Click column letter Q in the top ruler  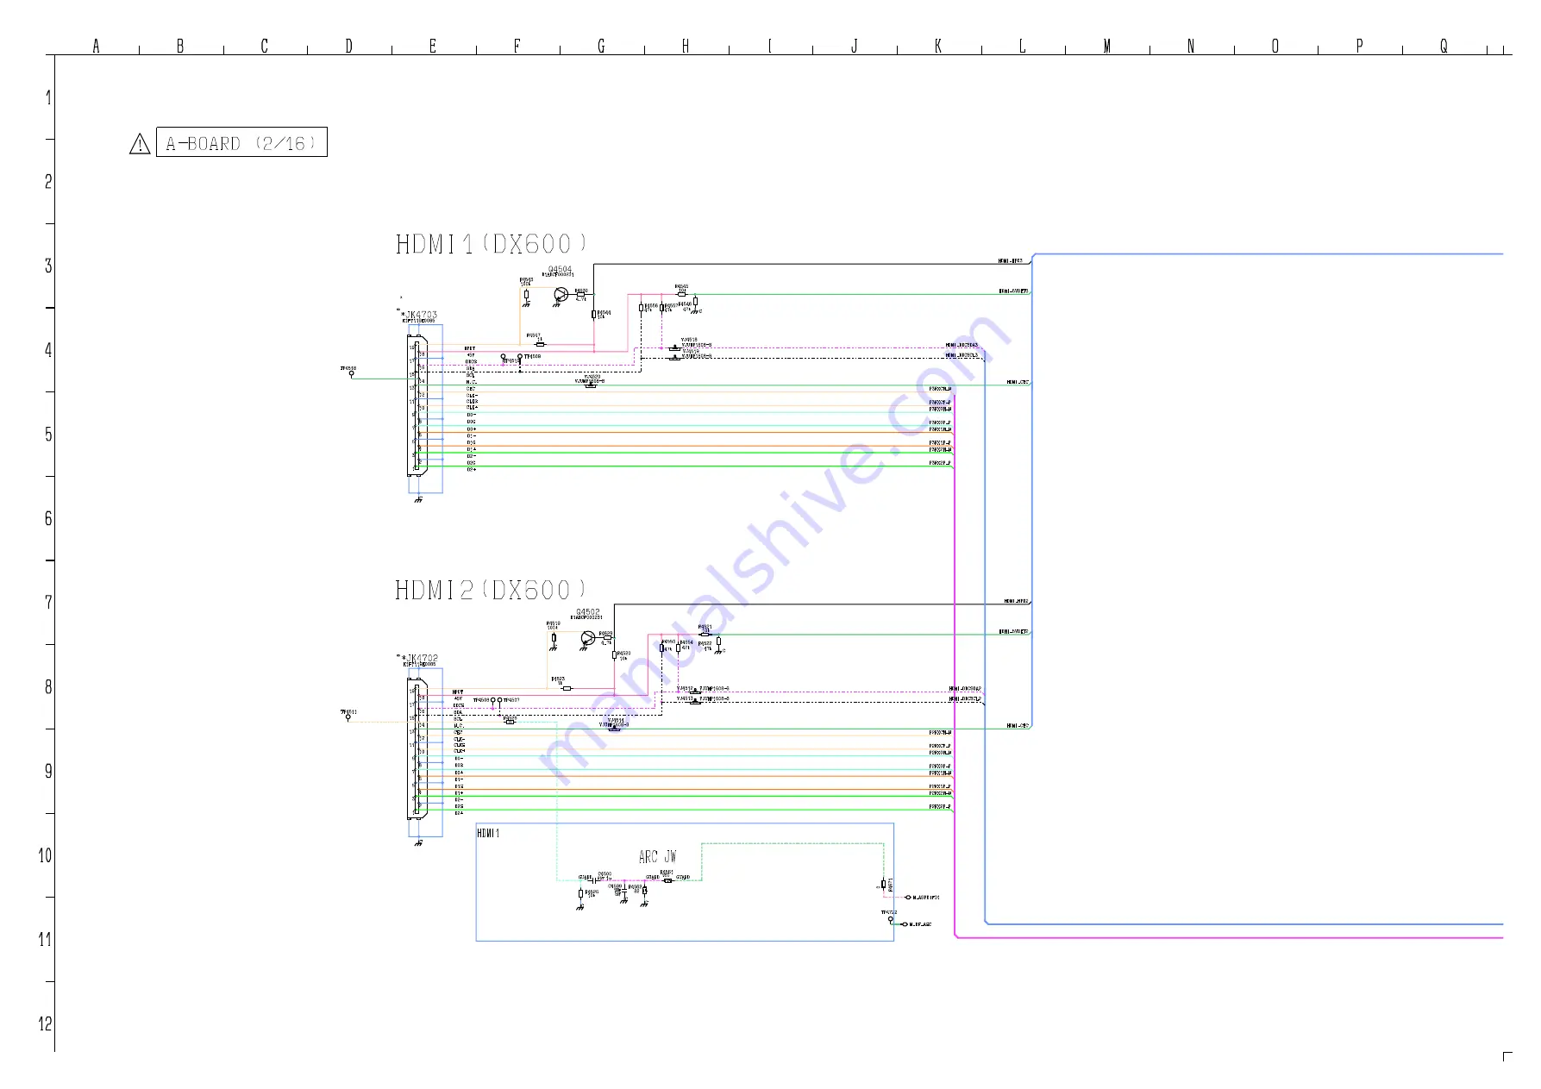1444,46
